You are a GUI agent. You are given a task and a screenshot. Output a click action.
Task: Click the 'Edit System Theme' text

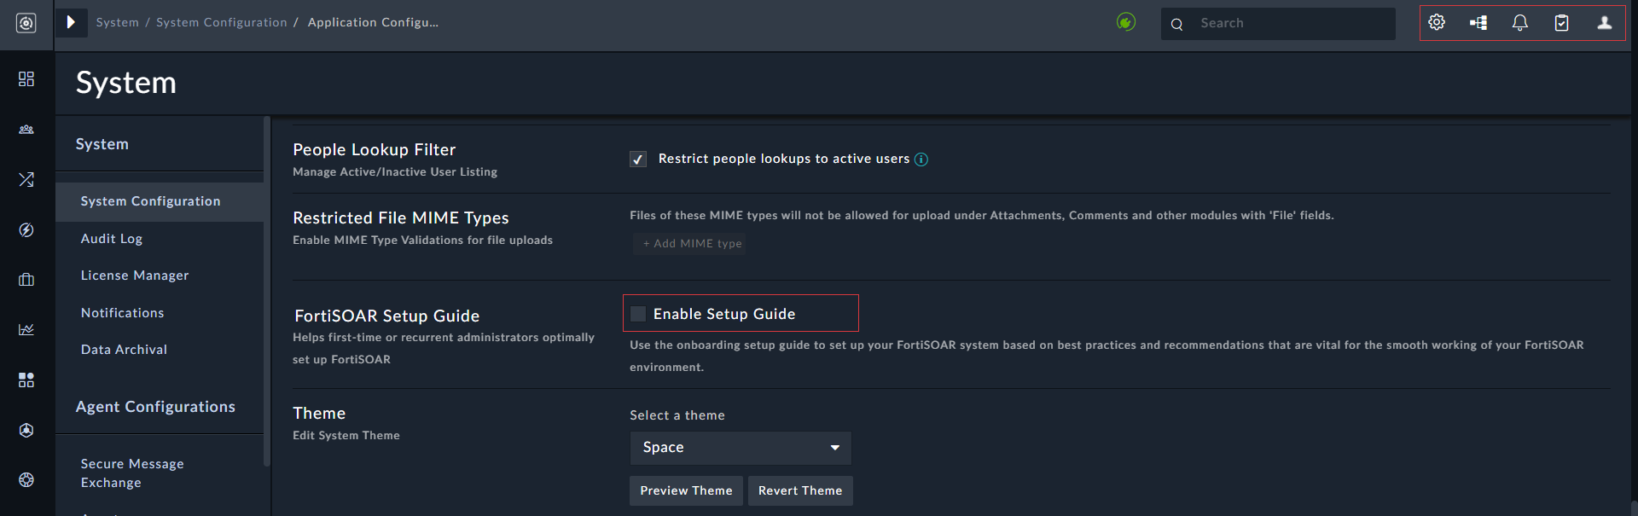pos(346,436)
